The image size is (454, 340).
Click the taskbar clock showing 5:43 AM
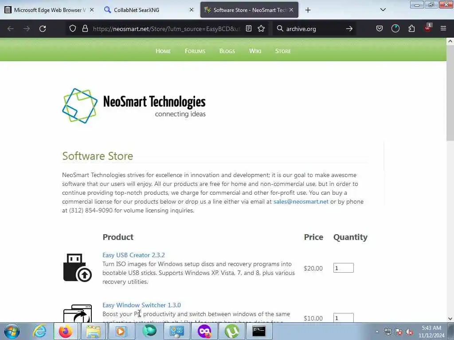pos(431,332)
